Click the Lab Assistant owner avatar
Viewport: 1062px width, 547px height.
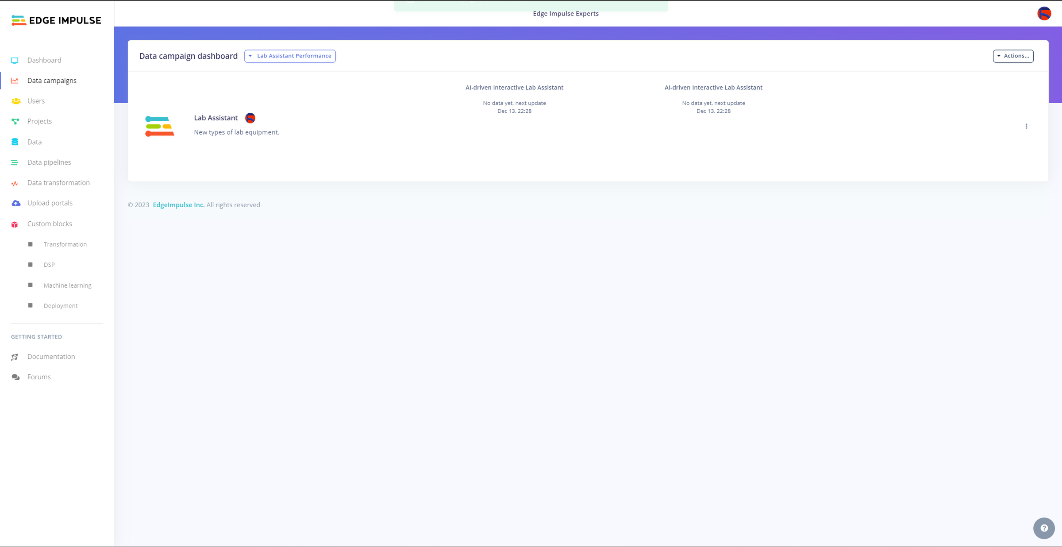tap(250, 118)
